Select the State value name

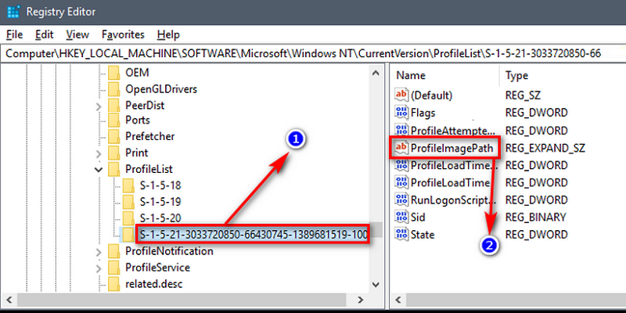tap(423, 234)
